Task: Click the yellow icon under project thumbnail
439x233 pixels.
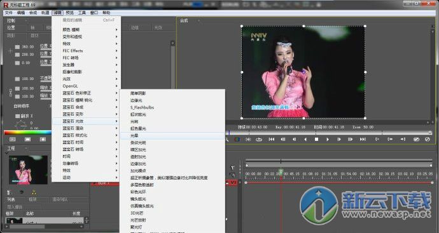Action: 34,192
